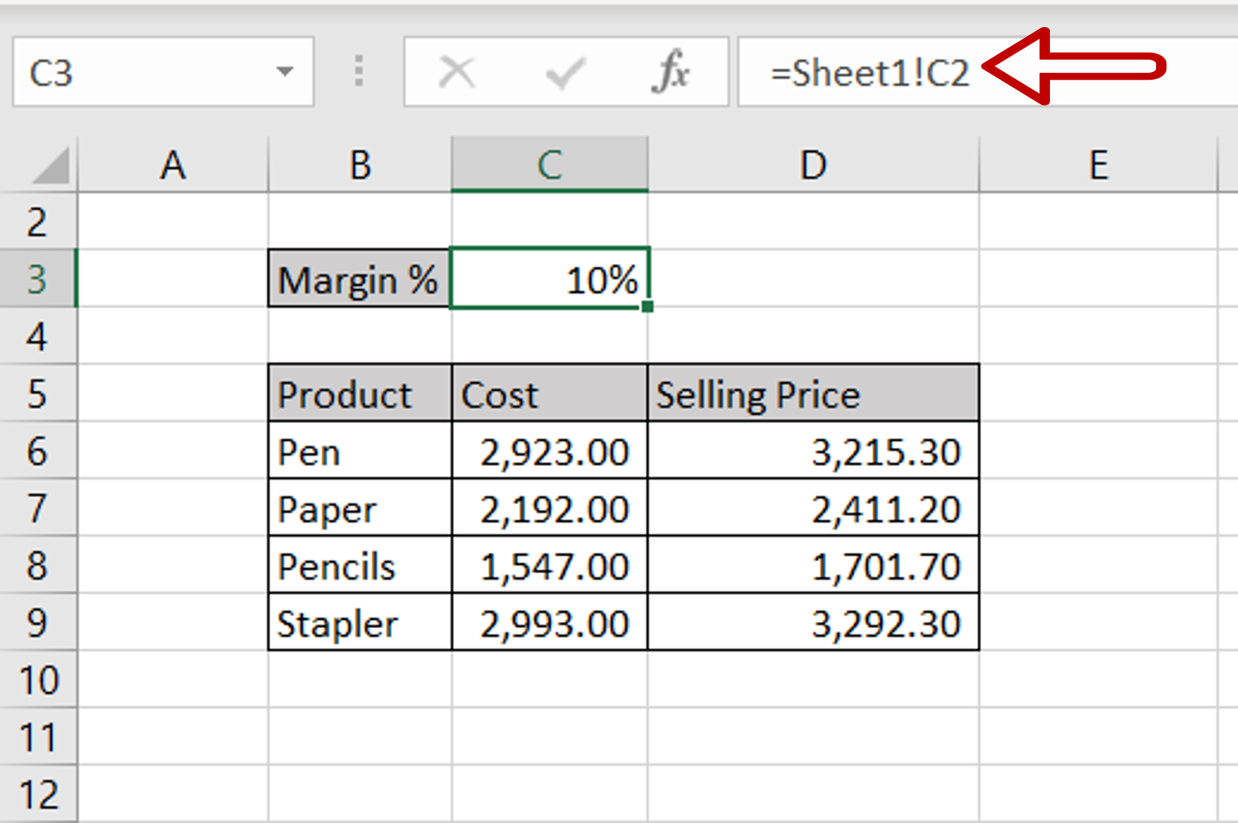Select the cell showing 10%
This screenshot has height=823, width=1238.
point(550,279)
